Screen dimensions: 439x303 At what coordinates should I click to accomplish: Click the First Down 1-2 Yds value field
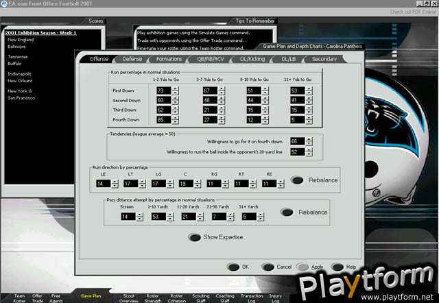164,90
